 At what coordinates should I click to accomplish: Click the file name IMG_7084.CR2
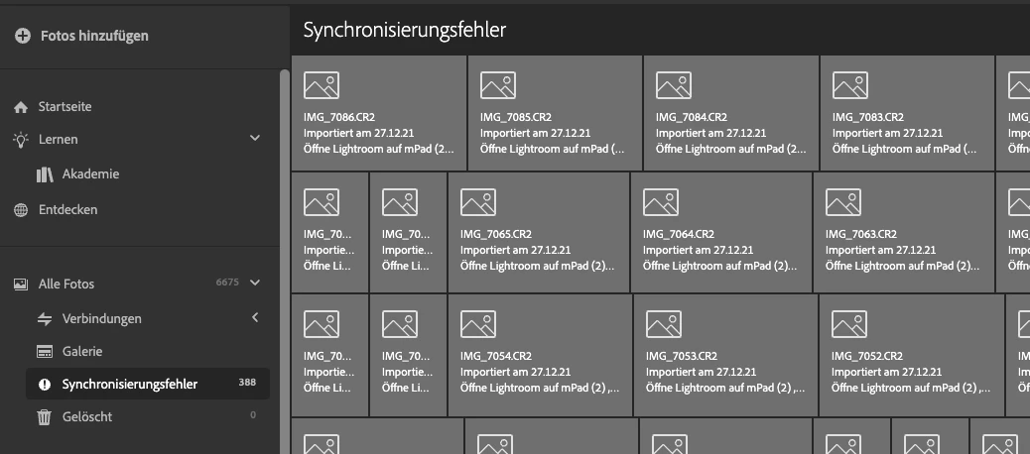click(x=691, y=117)
